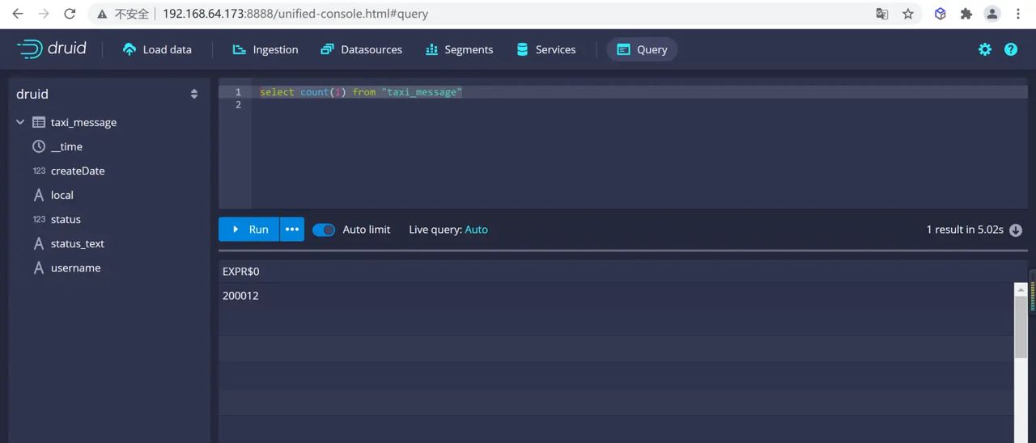
Task: Click the blue cube extension icon
Action: pyautogui.click(x=940, y=14)
